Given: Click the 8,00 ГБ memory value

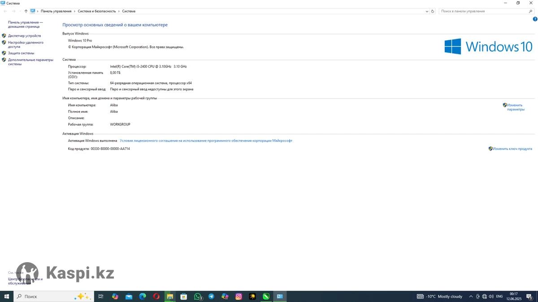Looking at the screenshot, I should (x=115, y=72).
